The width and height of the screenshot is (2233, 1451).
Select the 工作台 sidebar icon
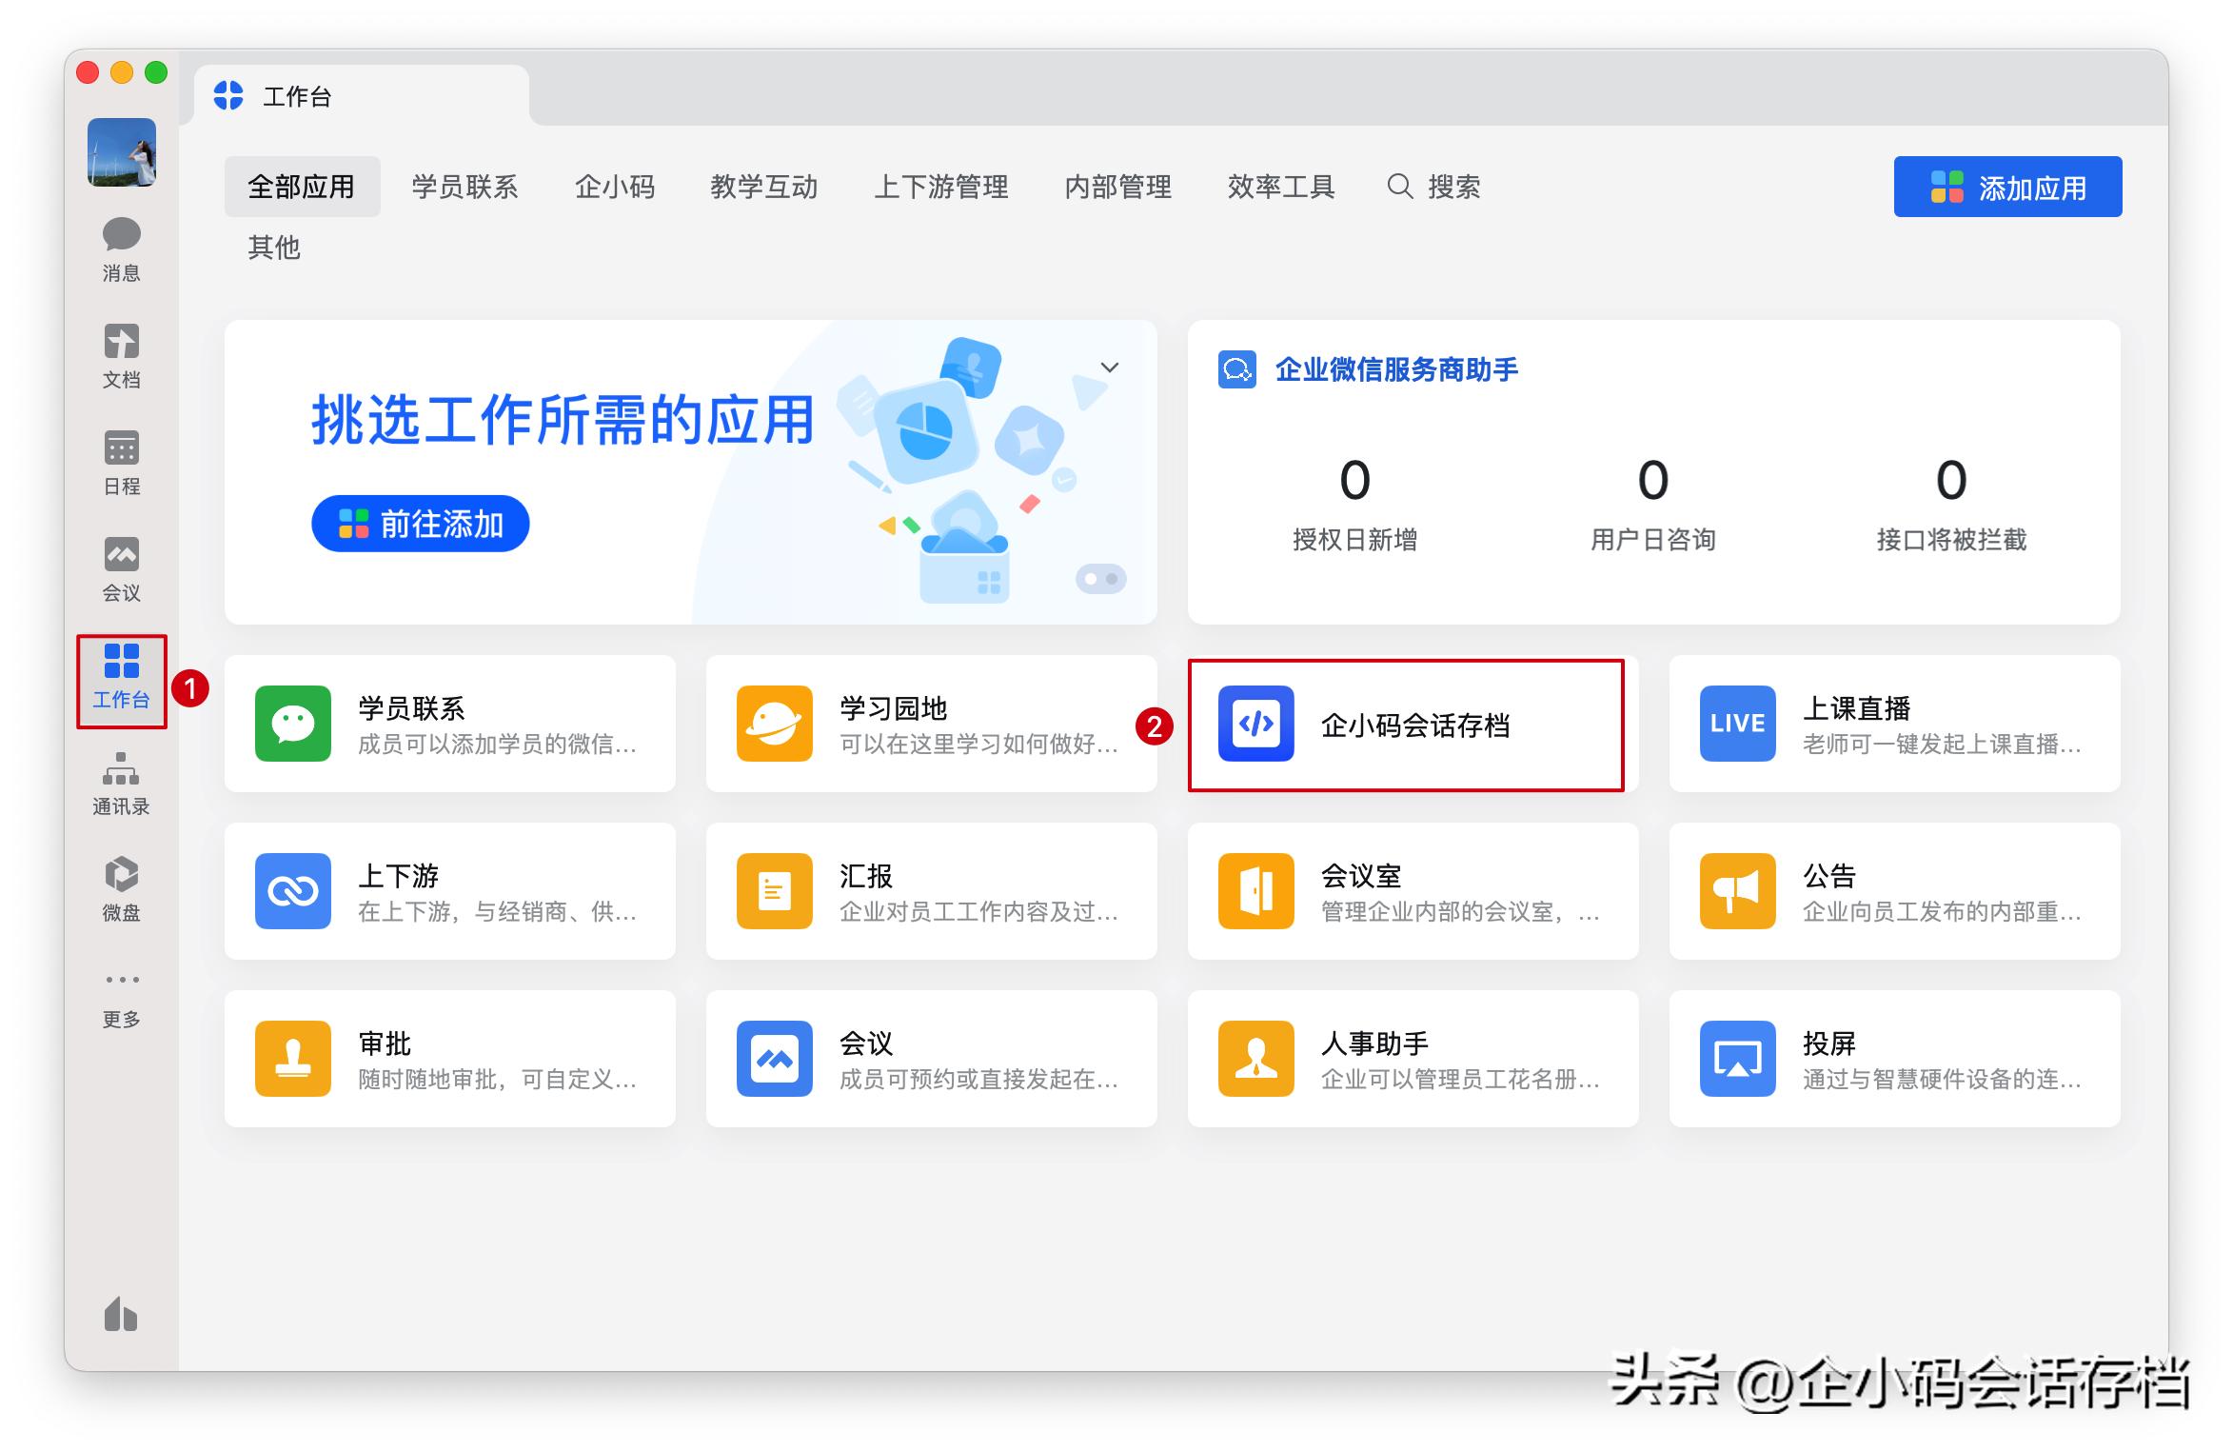pyautogui.click(x=121, y=676)
